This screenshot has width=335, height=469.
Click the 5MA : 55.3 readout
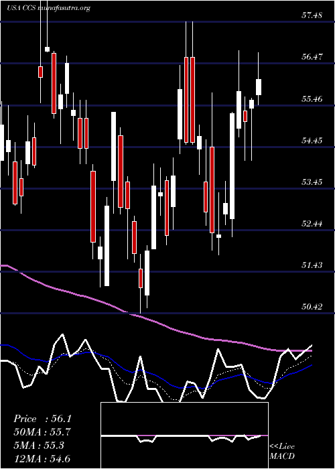(x=39, y=446)
